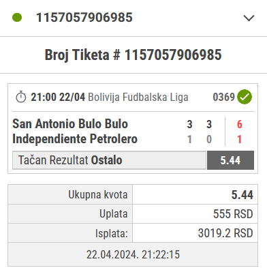Select ticket number 1157057906985 in header row

click(x=84, y=18)
